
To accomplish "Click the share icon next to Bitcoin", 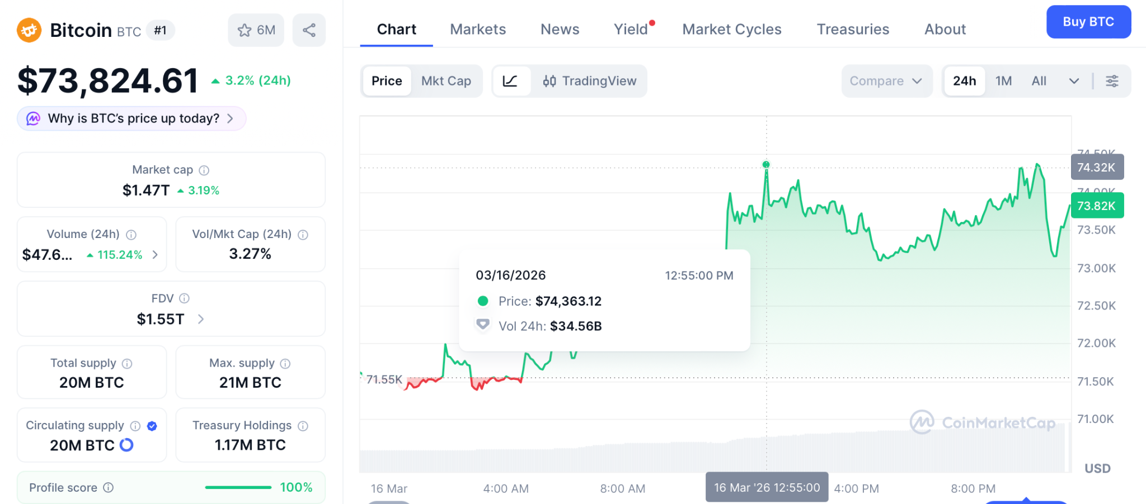I will click(x=309, y=30).
